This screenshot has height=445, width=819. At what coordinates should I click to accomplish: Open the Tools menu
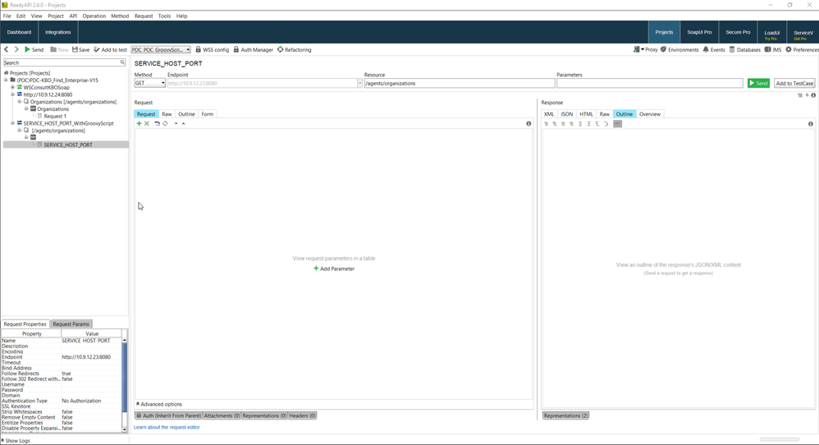pyautogui.click(x=164, y=16)
